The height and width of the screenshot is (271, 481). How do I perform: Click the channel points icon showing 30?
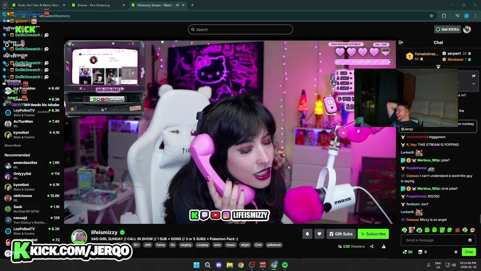407,252
